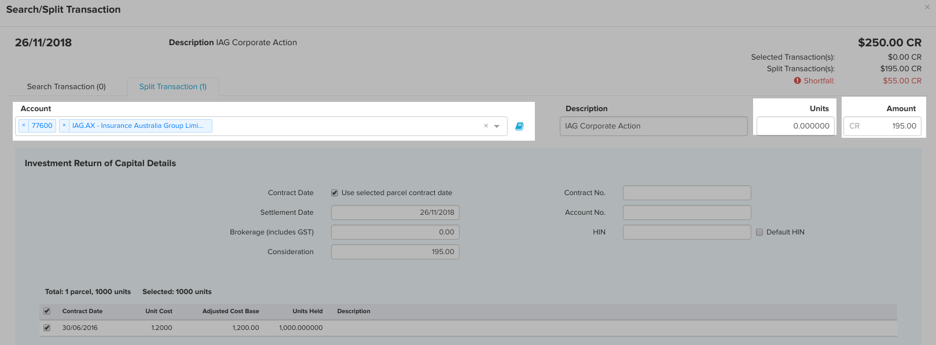Click the Settlement Date field
The image size is (936, 345).
point(395,212)
